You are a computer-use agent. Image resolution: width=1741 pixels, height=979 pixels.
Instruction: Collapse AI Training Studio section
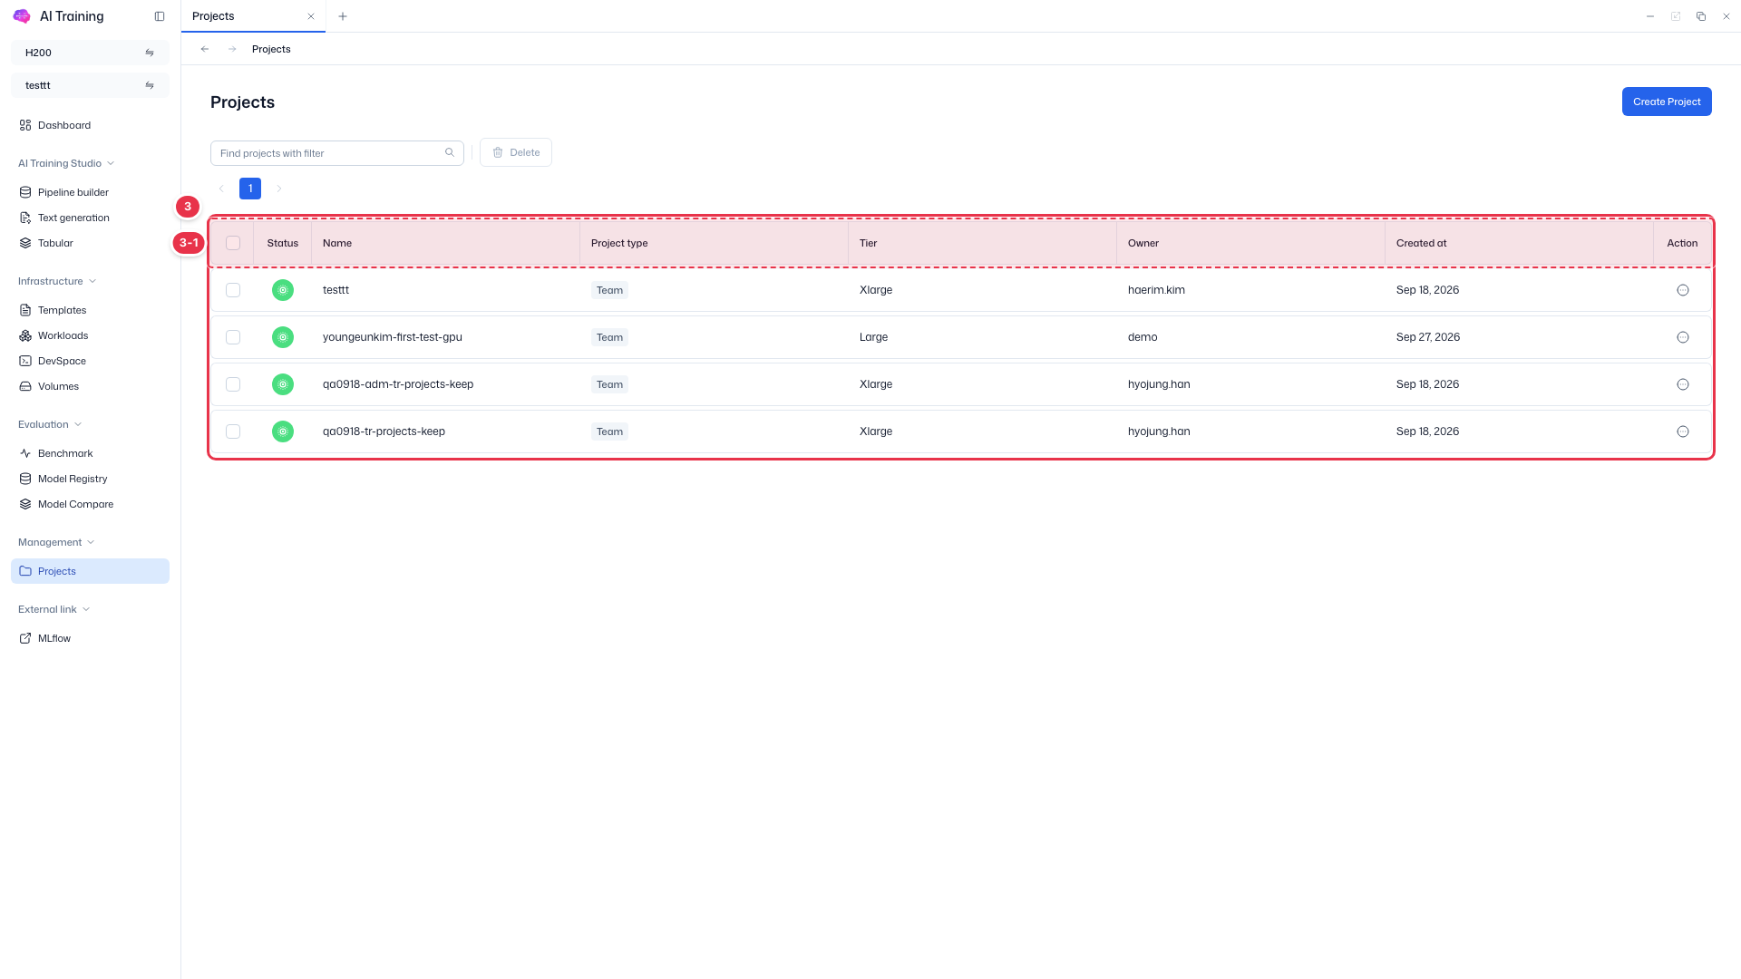click(x=66, y=163)
